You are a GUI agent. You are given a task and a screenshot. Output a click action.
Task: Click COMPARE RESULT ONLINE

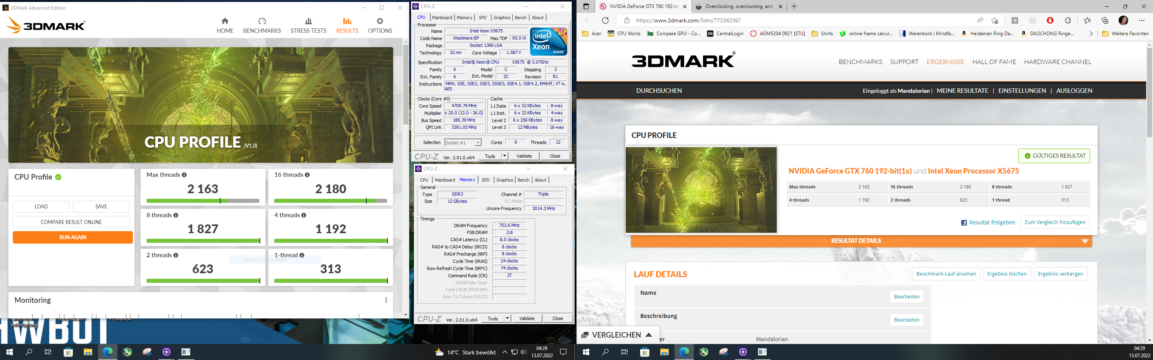[71, 222]
